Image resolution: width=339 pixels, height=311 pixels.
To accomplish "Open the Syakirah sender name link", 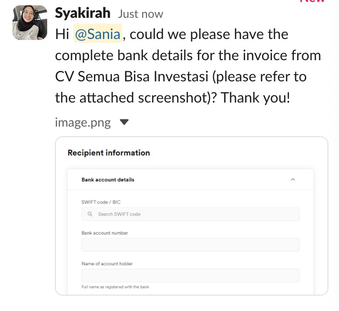I will [83, 13].
